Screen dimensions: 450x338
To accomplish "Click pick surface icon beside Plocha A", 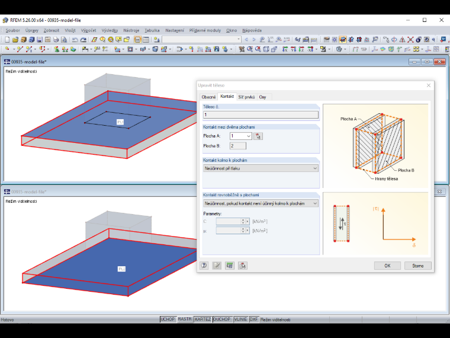I will (258, 136).
